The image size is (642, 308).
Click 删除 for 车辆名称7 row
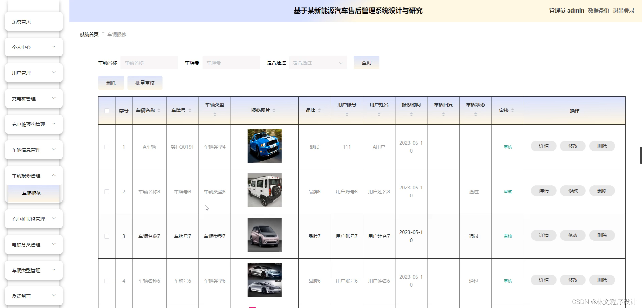602,235
